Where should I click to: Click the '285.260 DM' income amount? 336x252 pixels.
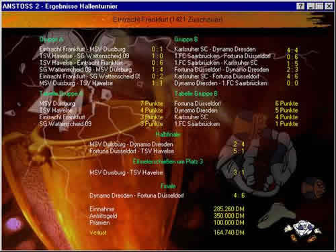coord(228,209)
